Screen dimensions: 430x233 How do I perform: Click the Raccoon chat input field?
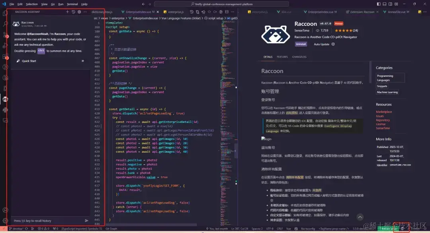[x=48, y=221]
